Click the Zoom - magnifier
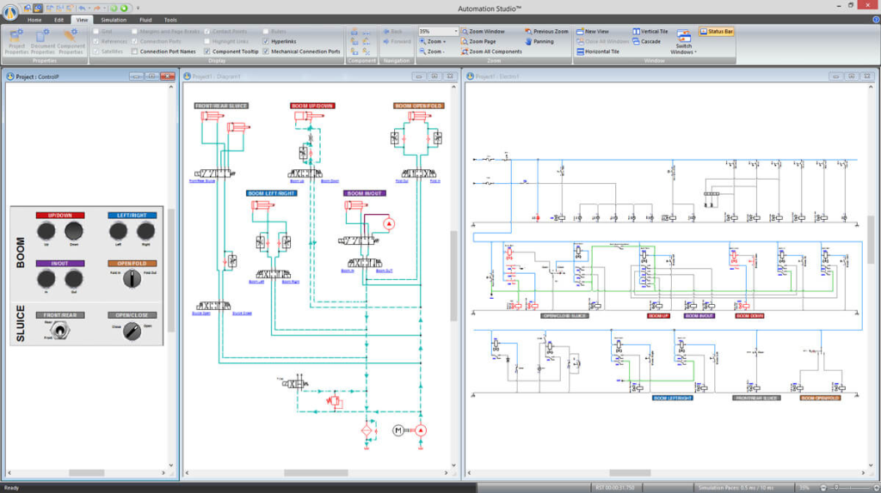This screenshot has height=493, width=881. 432,52
